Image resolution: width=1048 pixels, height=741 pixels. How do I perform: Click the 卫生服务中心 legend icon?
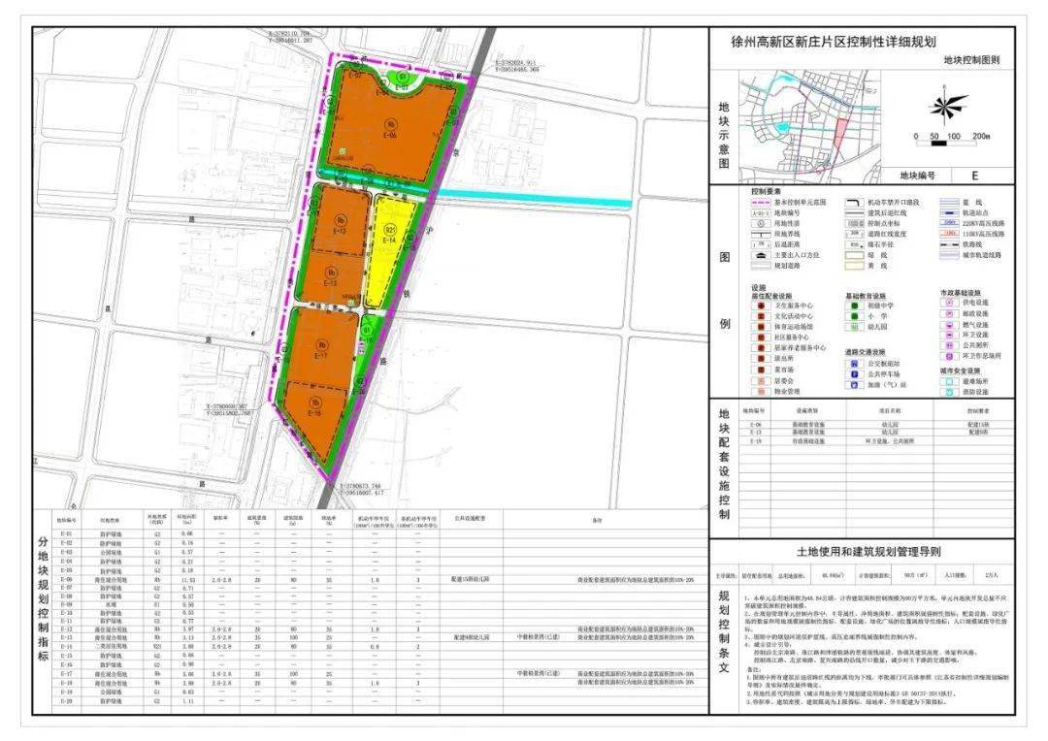[761, 306]
